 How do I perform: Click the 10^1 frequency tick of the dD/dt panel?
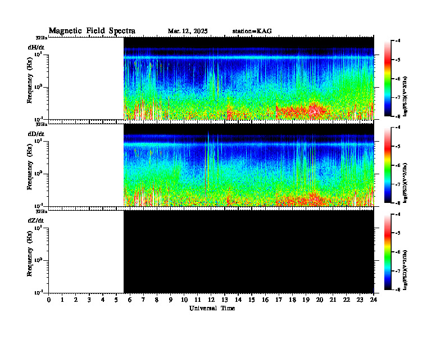[x=38, y=141]
